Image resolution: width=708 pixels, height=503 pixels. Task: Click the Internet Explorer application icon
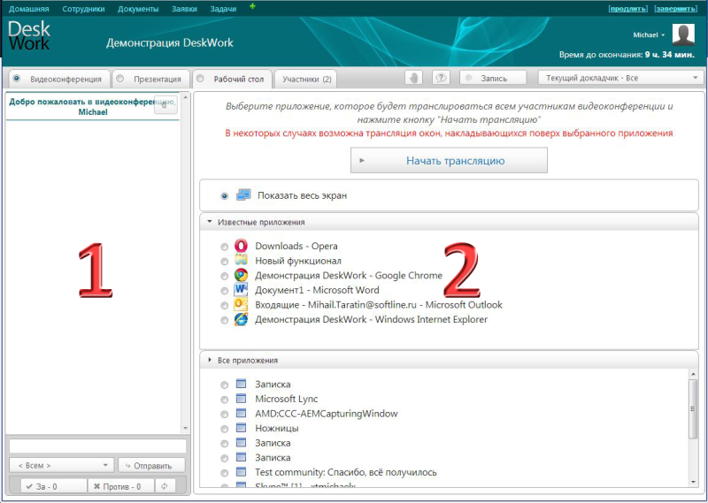point(241,319)
